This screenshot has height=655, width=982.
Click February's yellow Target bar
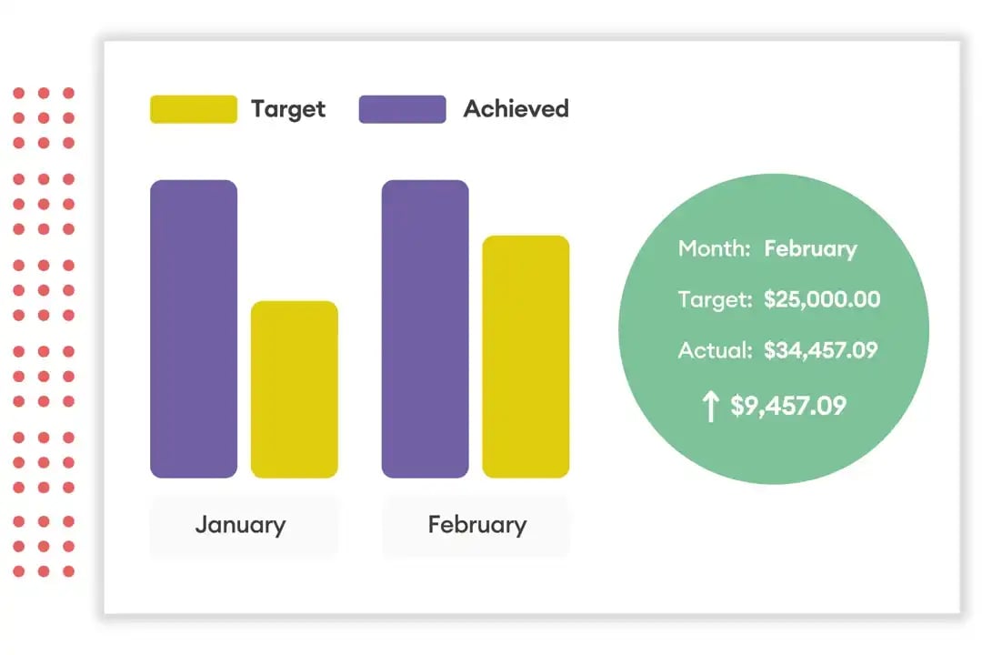click(x=526, y=357)
